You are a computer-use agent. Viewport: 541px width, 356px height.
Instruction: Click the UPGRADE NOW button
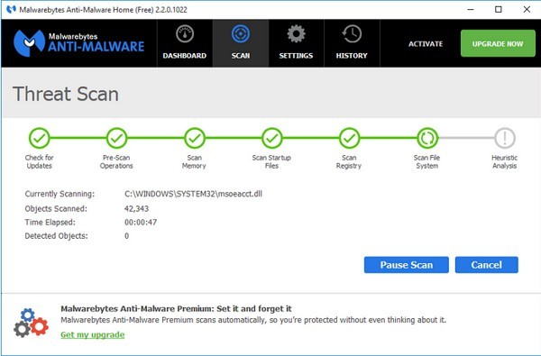[498, 43]
